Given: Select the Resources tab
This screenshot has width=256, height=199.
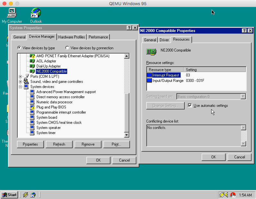Looking at the screenshot, I should pos(181,39).
